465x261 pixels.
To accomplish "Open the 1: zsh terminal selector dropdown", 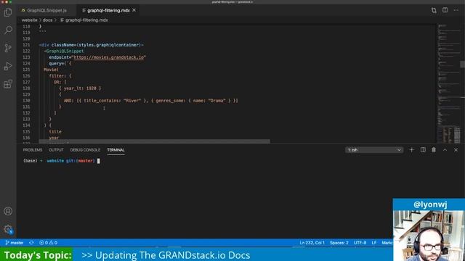I will [374, 150].
